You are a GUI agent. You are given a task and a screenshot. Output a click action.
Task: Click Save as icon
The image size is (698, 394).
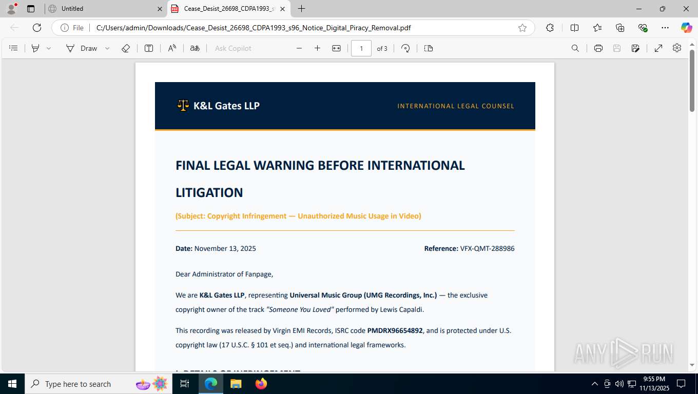pos(635,48)
